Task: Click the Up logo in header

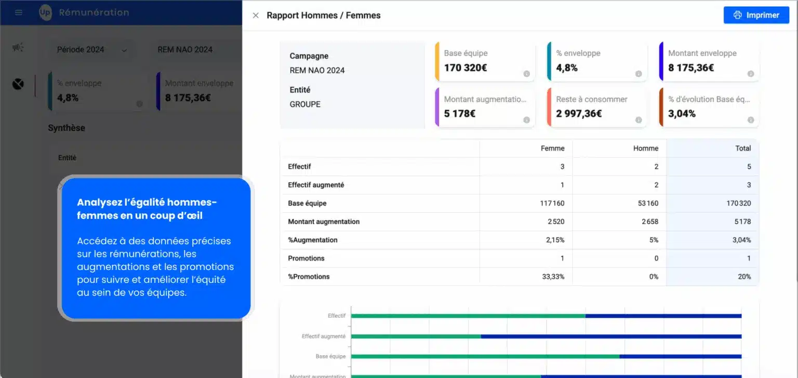Action: 45,12
